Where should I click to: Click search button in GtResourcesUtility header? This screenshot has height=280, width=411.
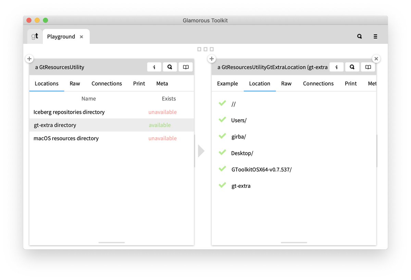(170, 67)
